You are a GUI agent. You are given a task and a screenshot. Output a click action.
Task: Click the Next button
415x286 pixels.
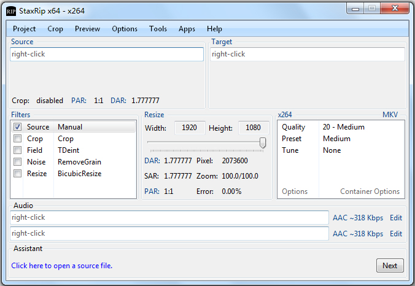click(x=390, y=266)
